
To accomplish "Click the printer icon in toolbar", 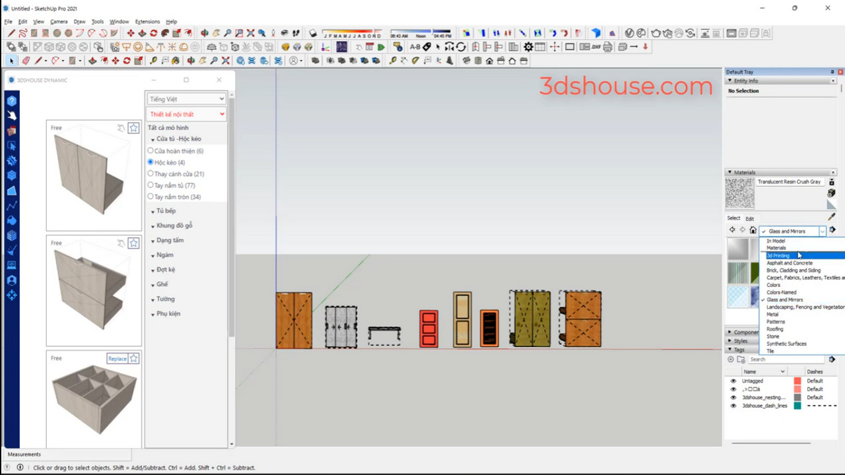I will tap(607, 47).
